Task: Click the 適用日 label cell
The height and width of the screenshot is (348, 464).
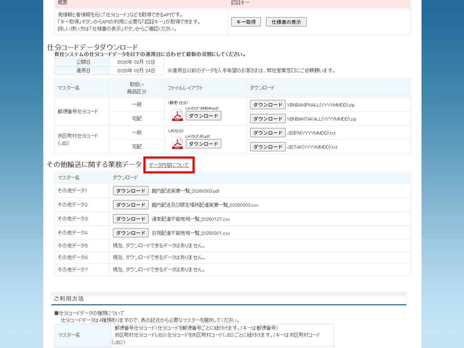Action: coord(82,71)
